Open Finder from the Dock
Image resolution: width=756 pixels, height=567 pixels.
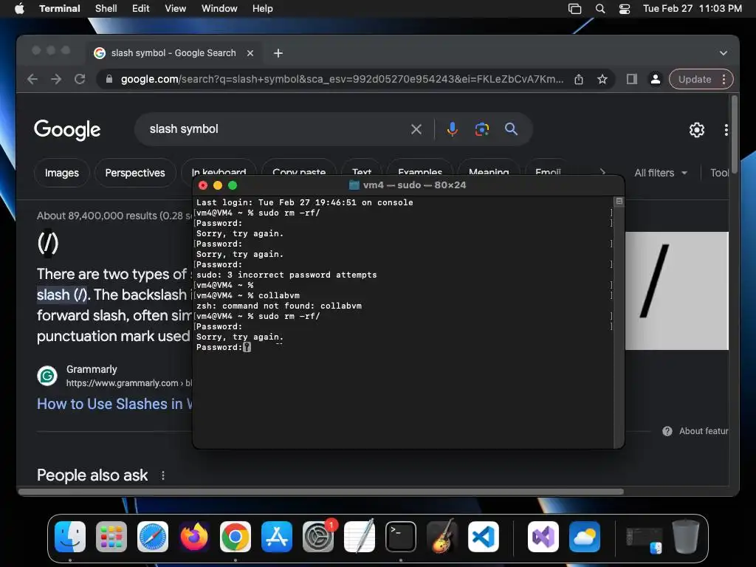click(70, 537)
